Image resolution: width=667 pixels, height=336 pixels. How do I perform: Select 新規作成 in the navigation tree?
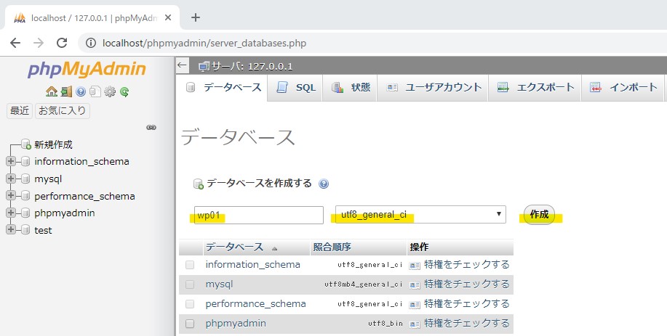(x=53, y=144)
